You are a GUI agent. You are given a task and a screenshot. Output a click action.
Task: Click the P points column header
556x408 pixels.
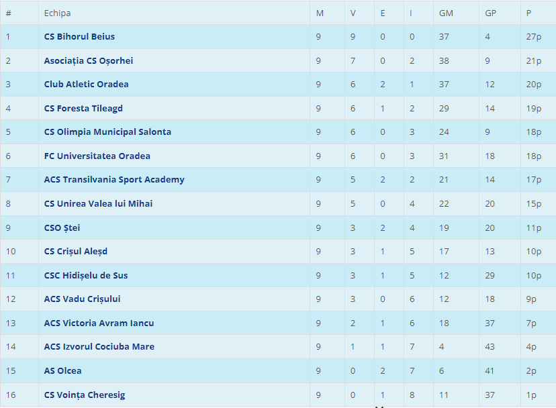[528, 13]
